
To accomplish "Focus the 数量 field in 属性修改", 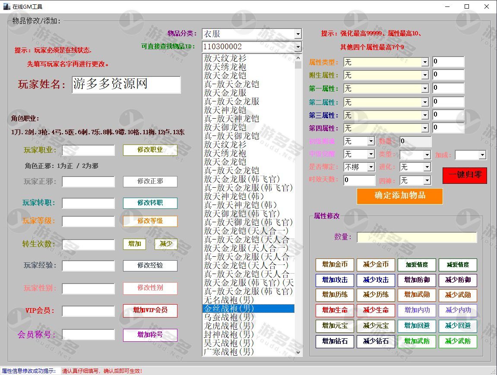I will click(417, 237).
